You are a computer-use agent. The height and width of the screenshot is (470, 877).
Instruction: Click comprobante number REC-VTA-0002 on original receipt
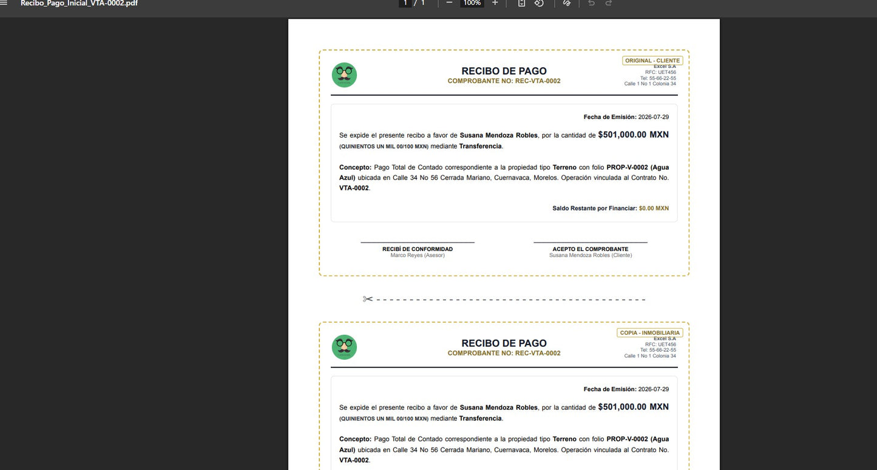(538, 81)
